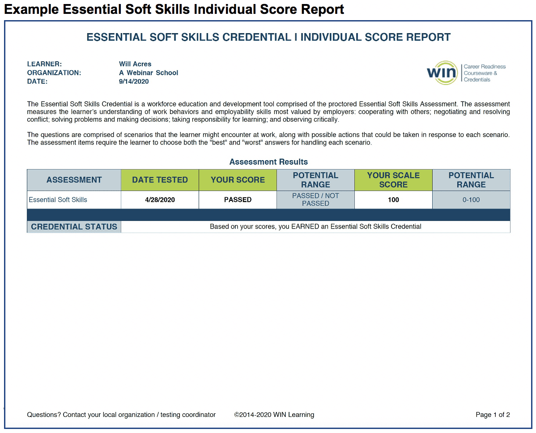
Task: Click the 4/28/2020 date tested cell
Action: pos(160,200)
